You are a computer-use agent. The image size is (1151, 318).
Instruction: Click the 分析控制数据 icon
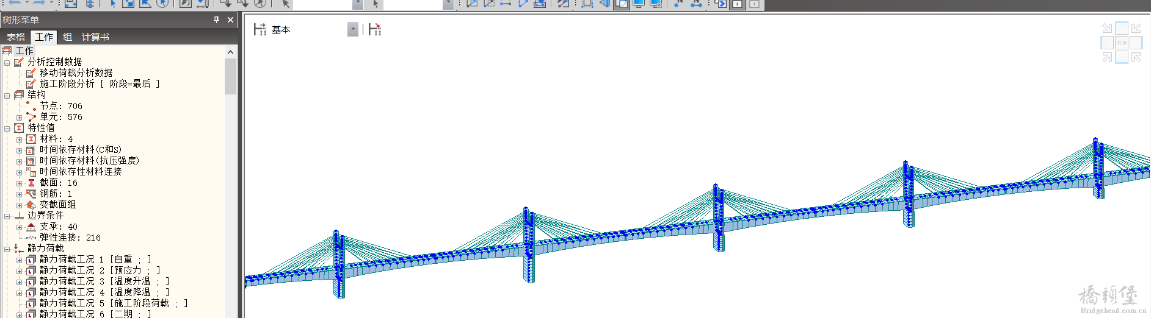coord(19,62)
